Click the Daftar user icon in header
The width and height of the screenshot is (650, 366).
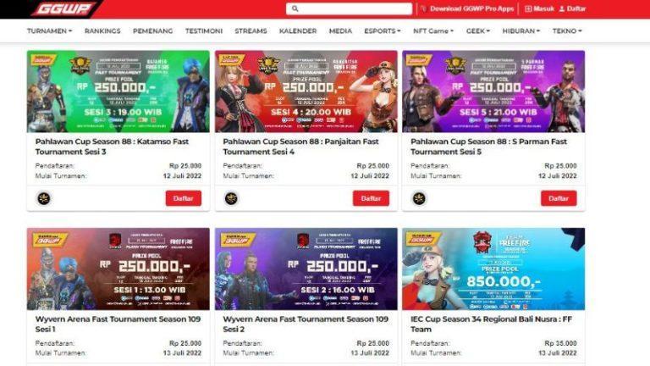562,8
